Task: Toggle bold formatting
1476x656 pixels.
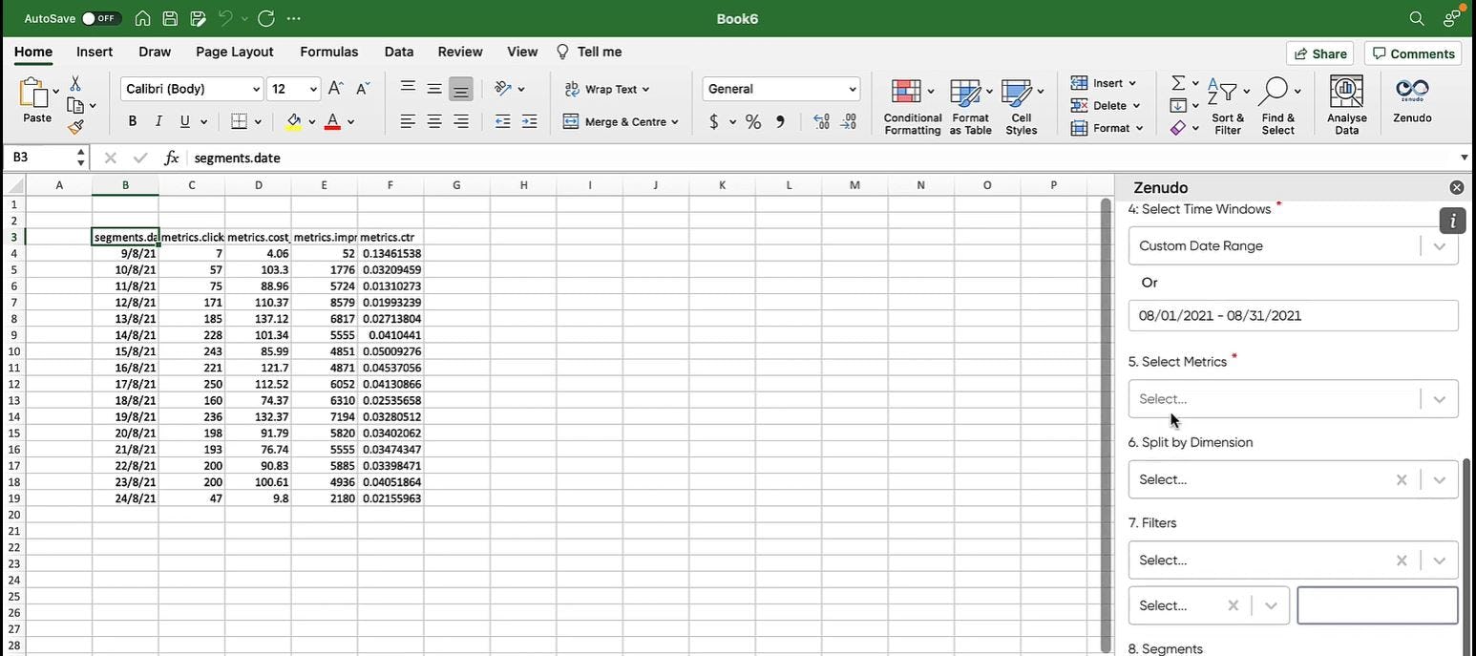Action: [x=132, y=121]
